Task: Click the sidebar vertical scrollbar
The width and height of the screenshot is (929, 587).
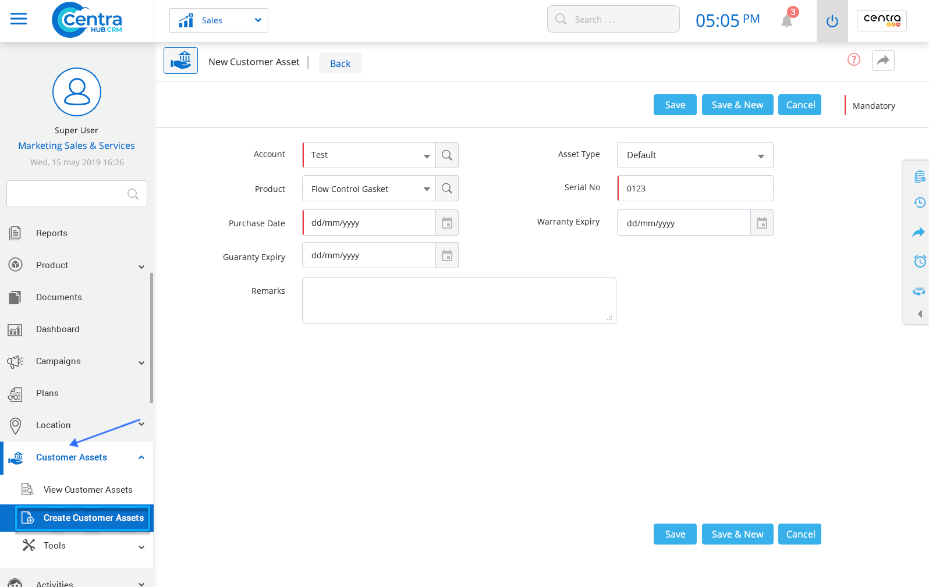Action: 151,337
